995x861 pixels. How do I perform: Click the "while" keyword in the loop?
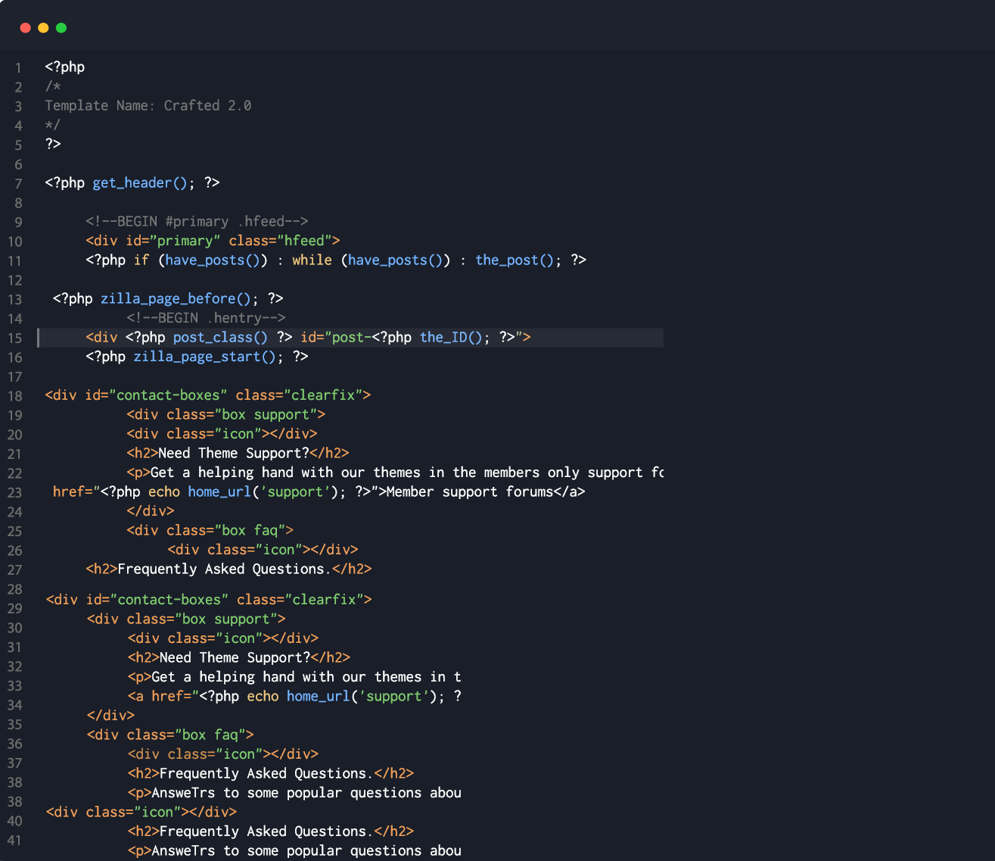tap(312, 260)
